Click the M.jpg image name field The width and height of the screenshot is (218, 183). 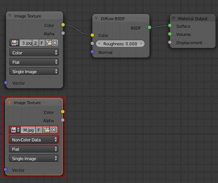28,130
